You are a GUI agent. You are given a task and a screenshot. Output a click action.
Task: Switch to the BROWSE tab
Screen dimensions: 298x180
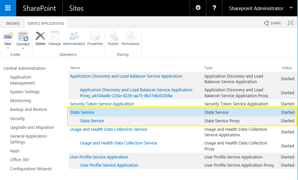[x=13, y=23]
